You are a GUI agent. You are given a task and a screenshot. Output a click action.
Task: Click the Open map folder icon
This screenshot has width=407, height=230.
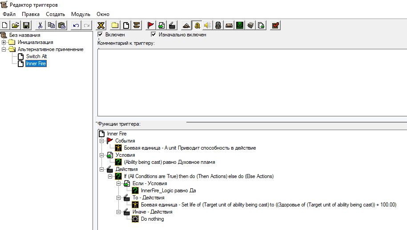16,25
